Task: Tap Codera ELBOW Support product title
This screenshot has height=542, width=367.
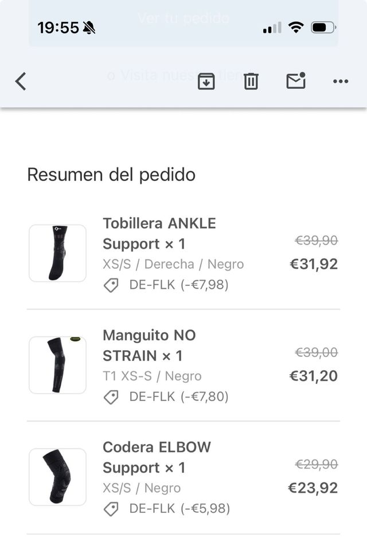Action: 157,457
